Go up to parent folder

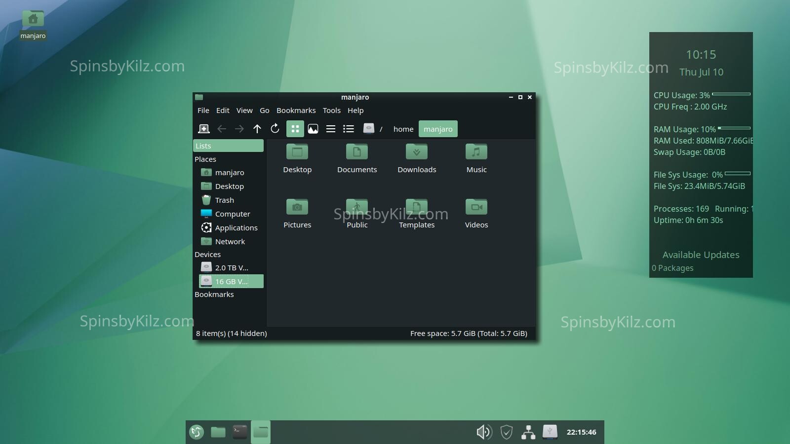[257, 129]
